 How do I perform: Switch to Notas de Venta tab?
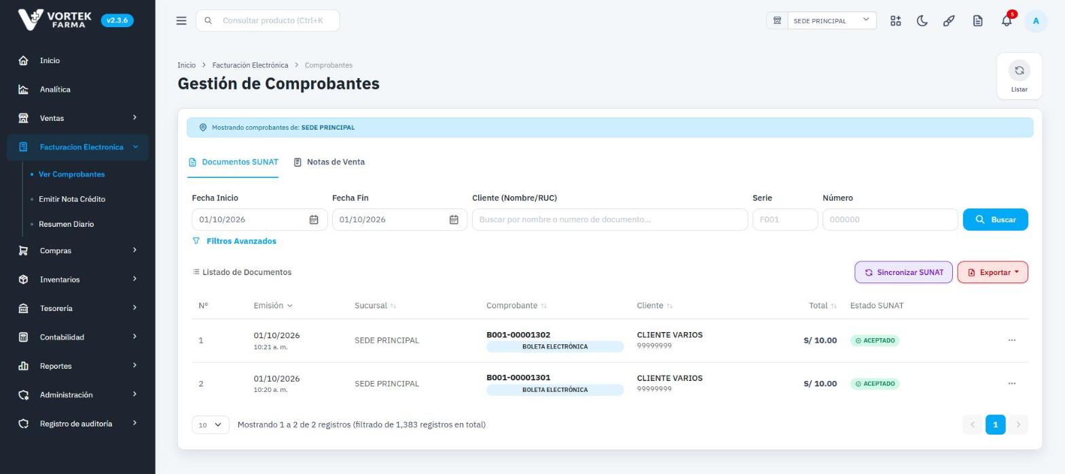(x=329, y=162)
